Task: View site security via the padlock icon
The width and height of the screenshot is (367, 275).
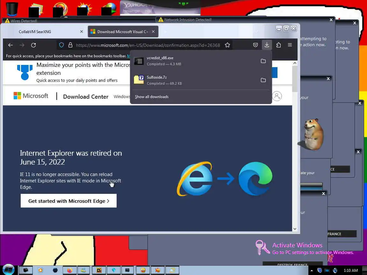Action: [x=70, y=45]
